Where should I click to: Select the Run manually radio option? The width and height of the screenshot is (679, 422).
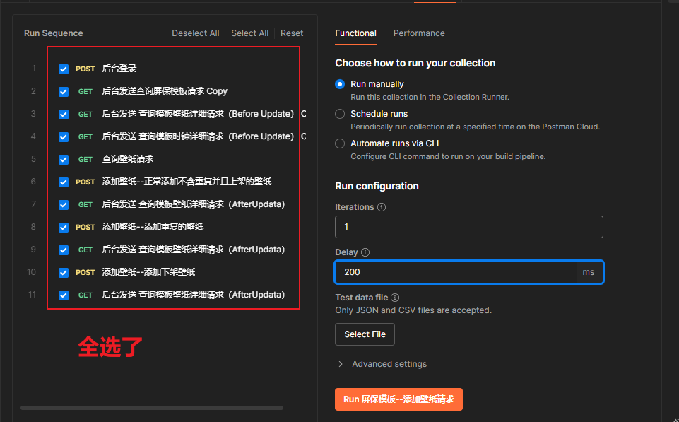click(x=340, y=84)
